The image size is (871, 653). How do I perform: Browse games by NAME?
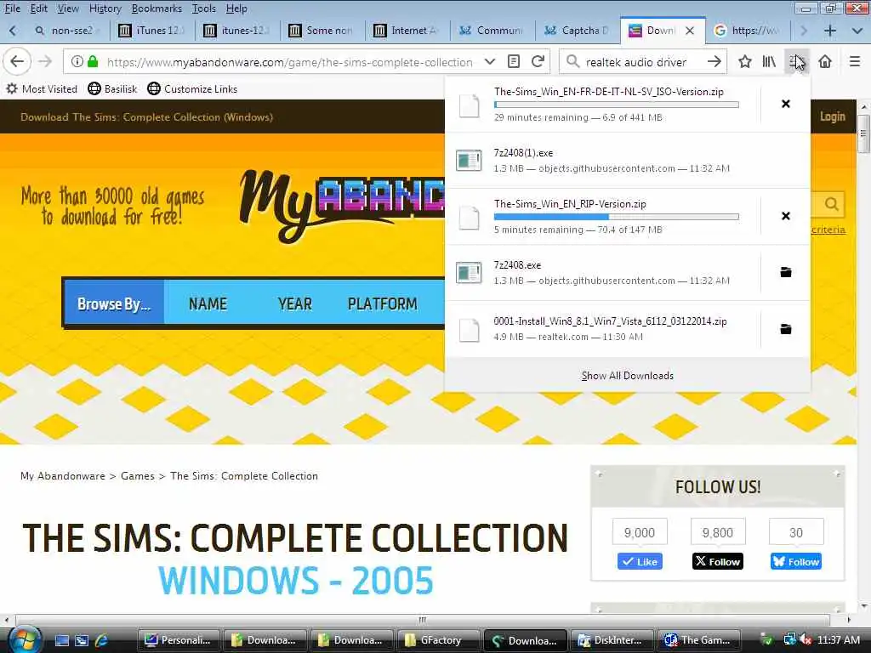click(x=208, y=304)
